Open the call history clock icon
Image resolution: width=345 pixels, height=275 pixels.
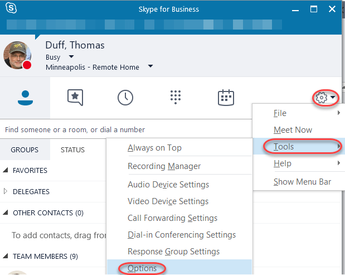tap(125, 97)
